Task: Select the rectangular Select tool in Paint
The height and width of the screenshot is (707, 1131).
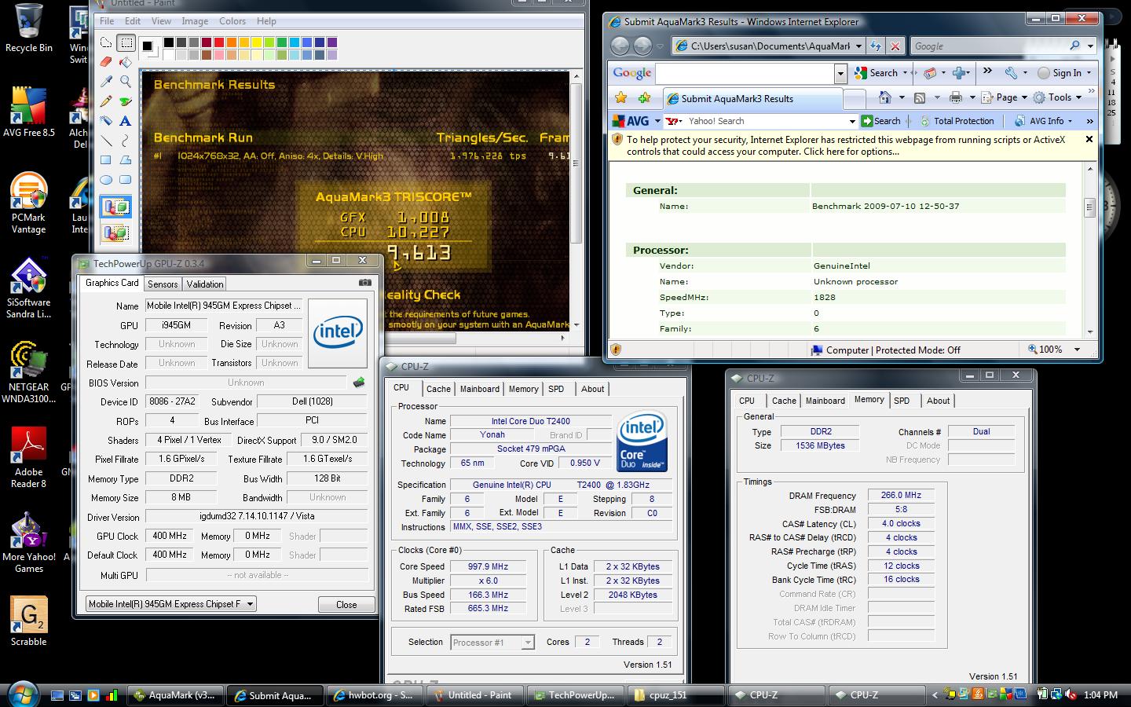Action: [126, 43]
